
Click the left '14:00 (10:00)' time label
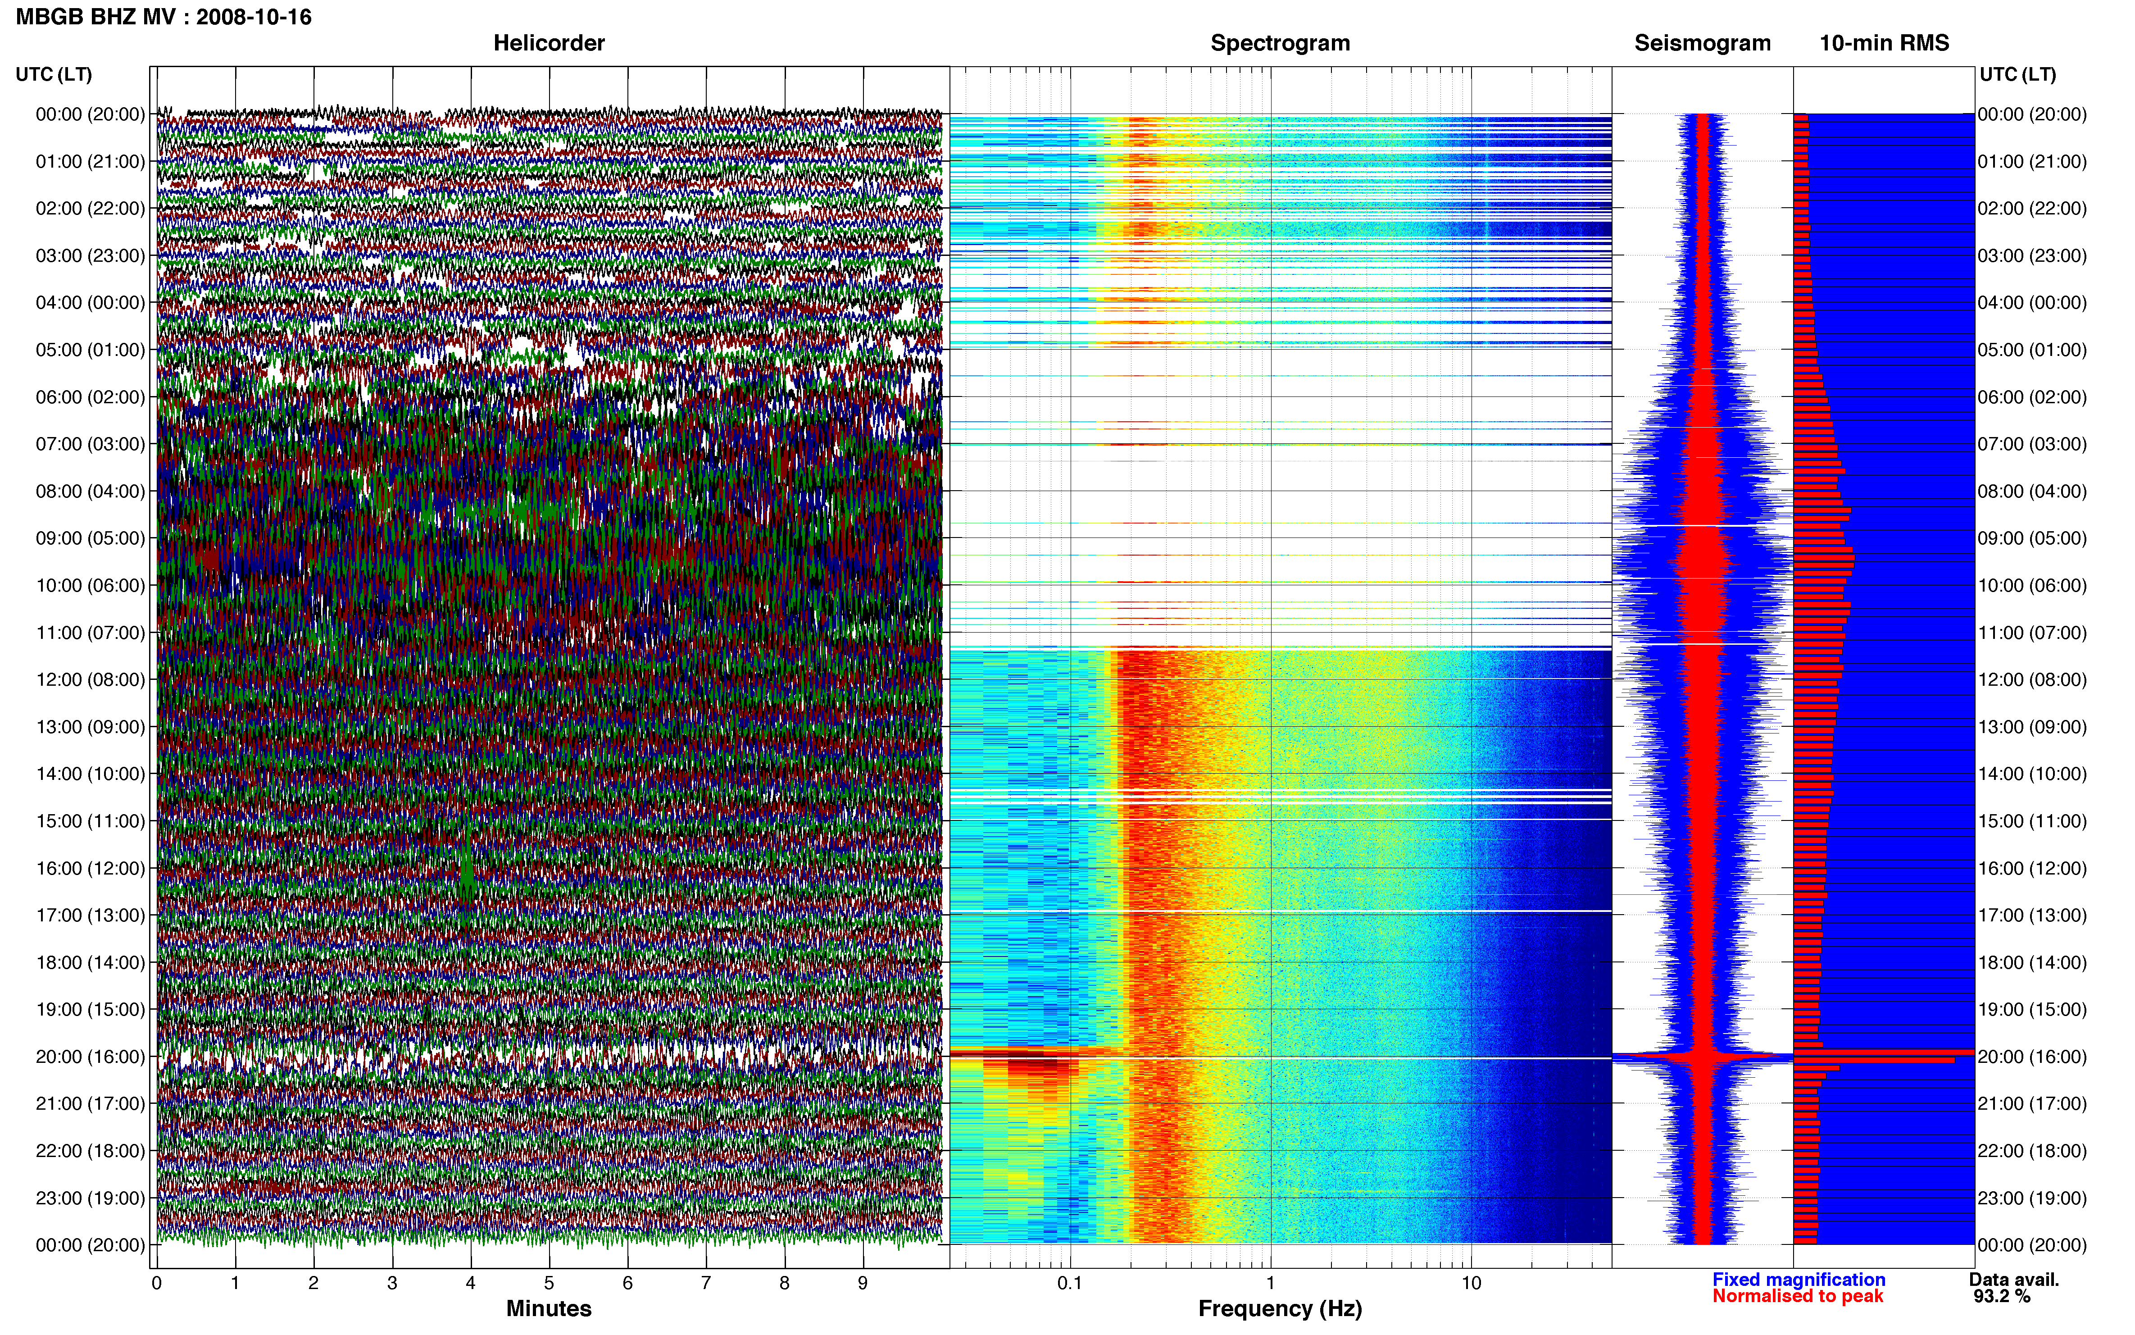coord(90,774)
